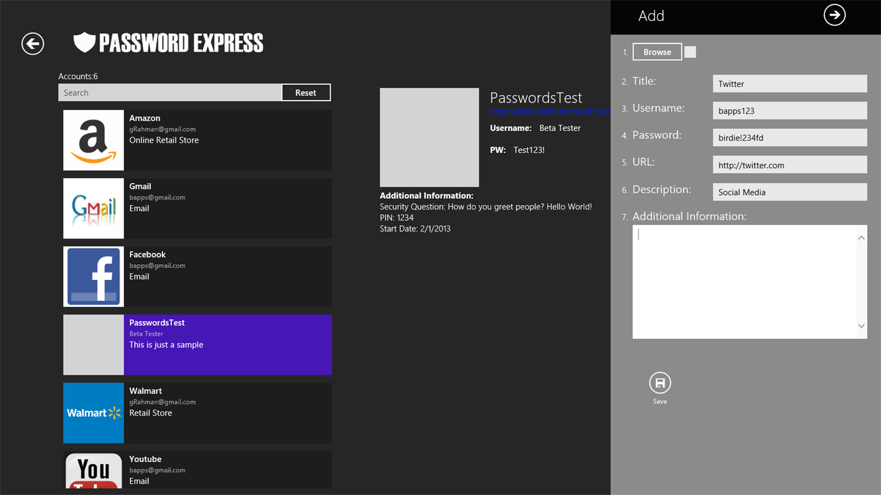Click the Gmail logo thumbnail
This screenshot has width=881, height=495.
point(93,208)
